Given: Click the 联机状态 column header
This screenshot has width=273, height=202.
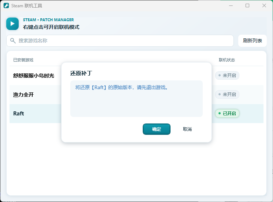Looking at the screenshot, I should tap(227, 60).
